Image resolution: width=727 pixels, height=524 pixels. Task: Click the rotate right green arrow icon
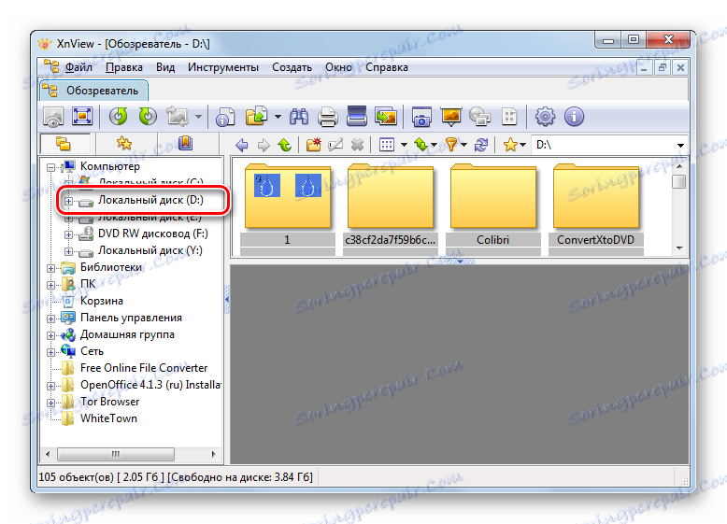(148, 117)
